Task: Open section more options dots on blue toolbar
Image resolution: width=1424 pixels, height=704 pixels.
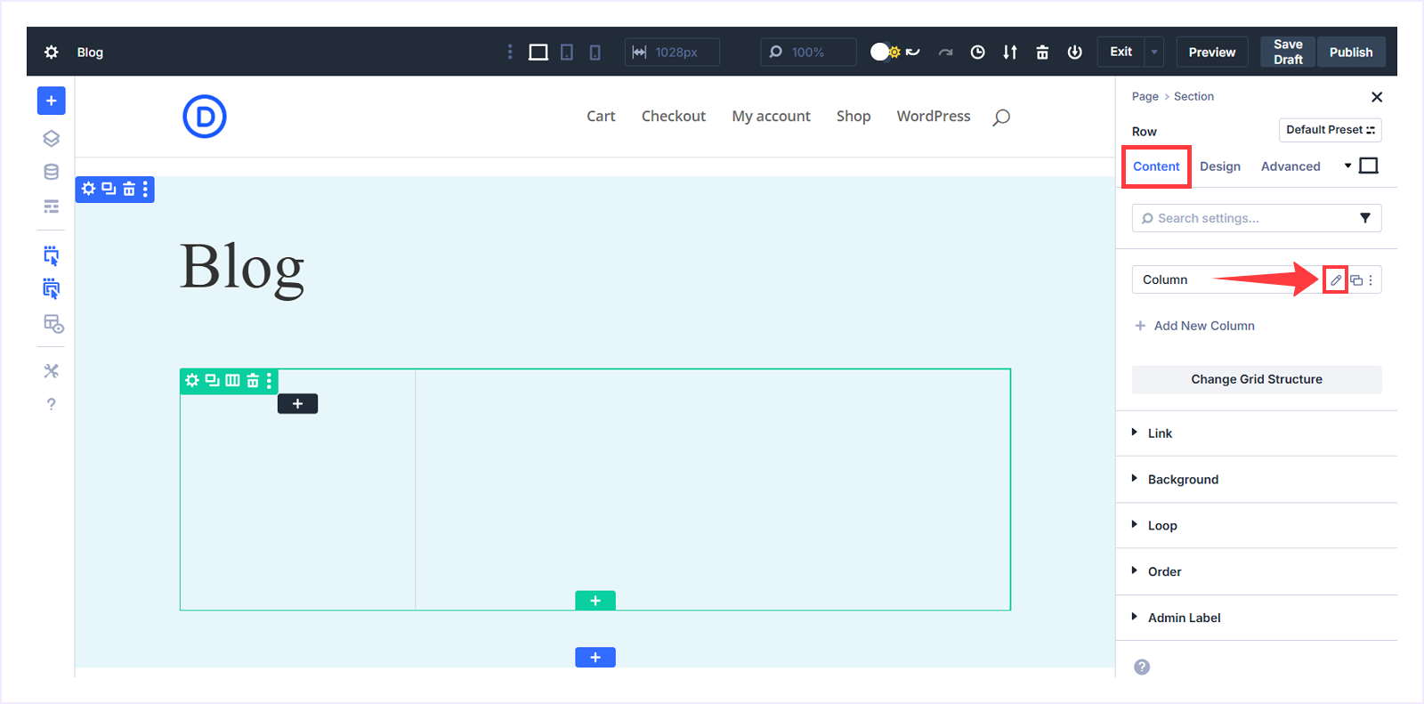Action: click(145, 189)
